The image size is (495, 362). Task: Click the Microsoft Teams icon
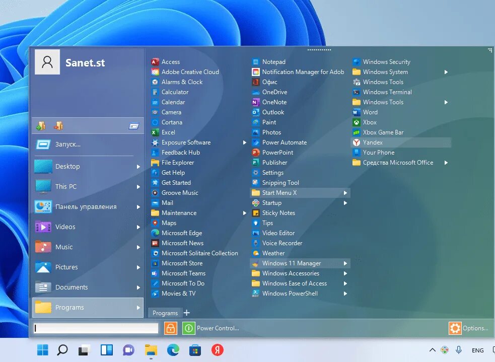(x=155, y=273)
